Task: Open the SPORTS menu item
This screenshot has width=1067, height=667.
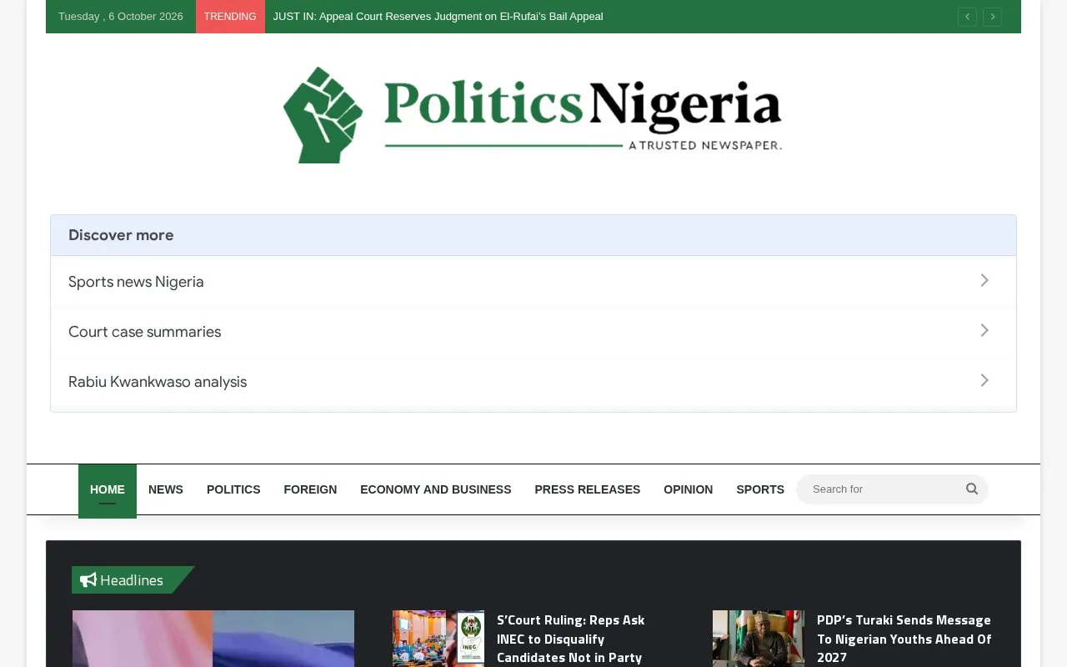Action: pos(760,490)
